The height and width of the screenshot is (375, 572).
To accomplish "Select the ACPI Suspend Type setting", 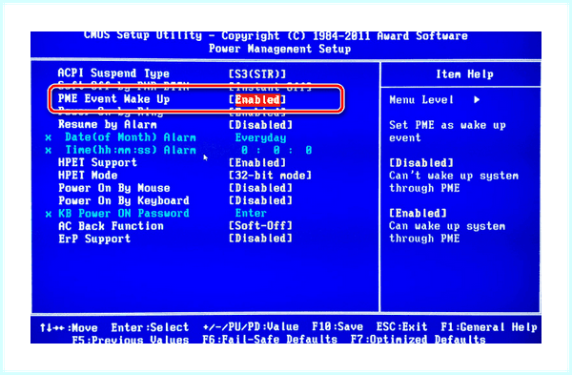I will tap(113, 73).
